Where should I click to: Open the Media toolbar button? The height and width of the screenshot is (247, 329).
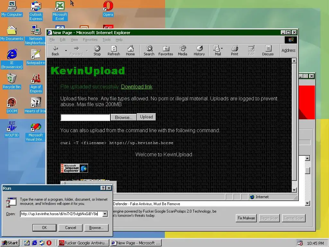coord(182,50)
